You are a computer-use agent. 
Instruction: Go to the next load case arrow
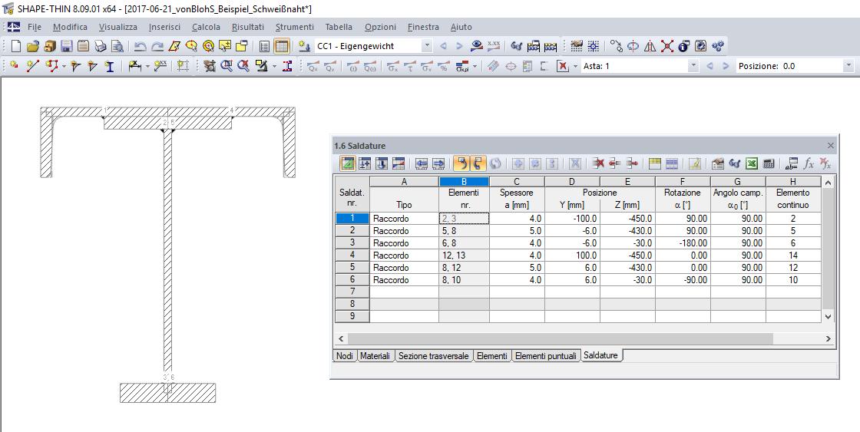tap(459, 46)
